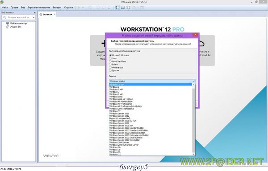Choose Windows 2000 Advanced Server

[151, 145]
